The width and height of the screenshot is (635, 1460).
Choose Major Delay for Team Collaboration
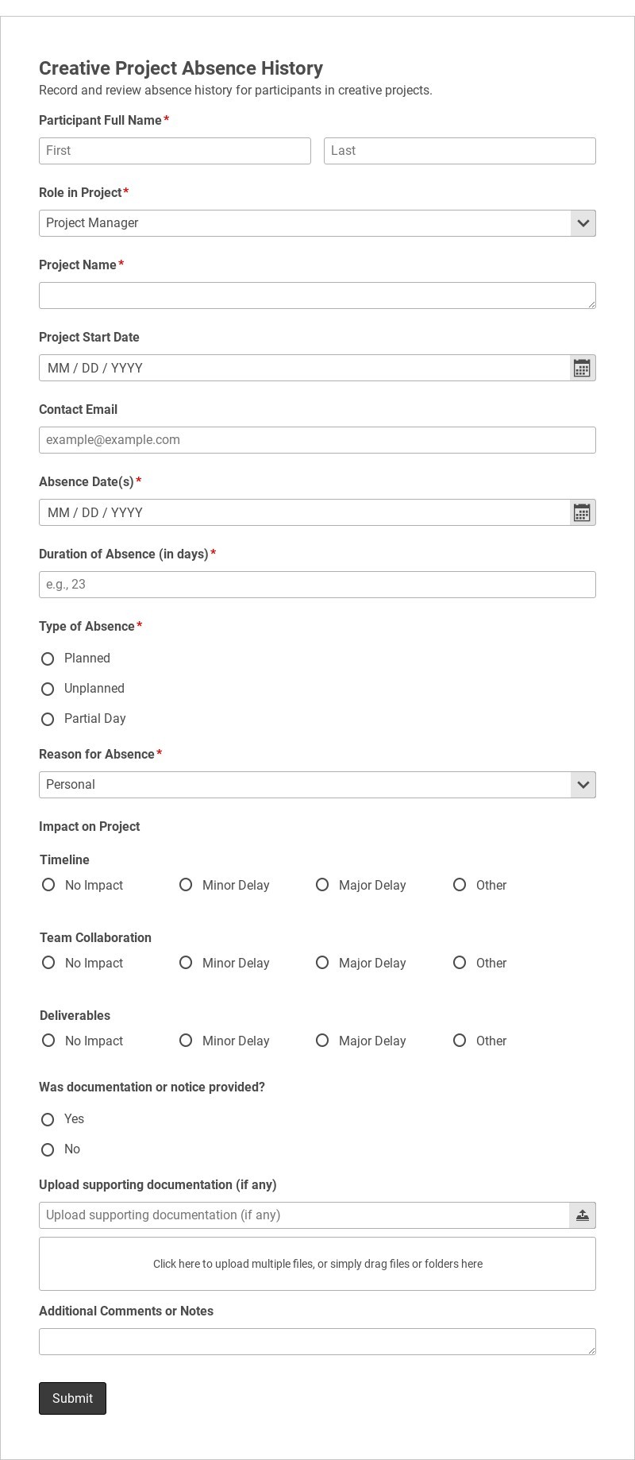point(322,963)
